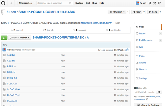Screen dimensions: 165x106
Task: Open the CLOAD M.txt file
Action: coord(13,89)
